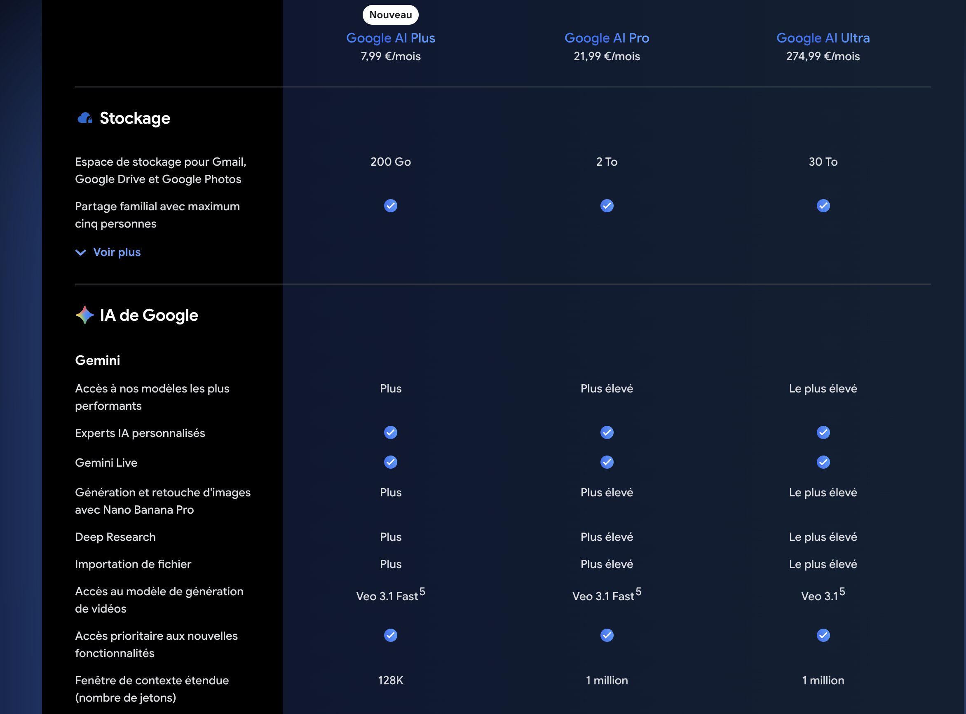Click the Partage familial checkmark under Google AI Ultra
Image resolution: width=966 pixels, height=714 pixels.
(x=823, y=206)
